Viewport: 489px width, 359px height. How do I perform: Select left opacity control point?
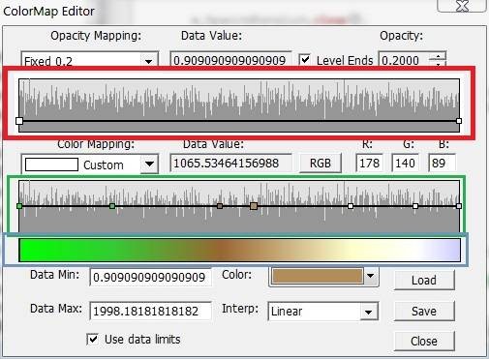19,121
